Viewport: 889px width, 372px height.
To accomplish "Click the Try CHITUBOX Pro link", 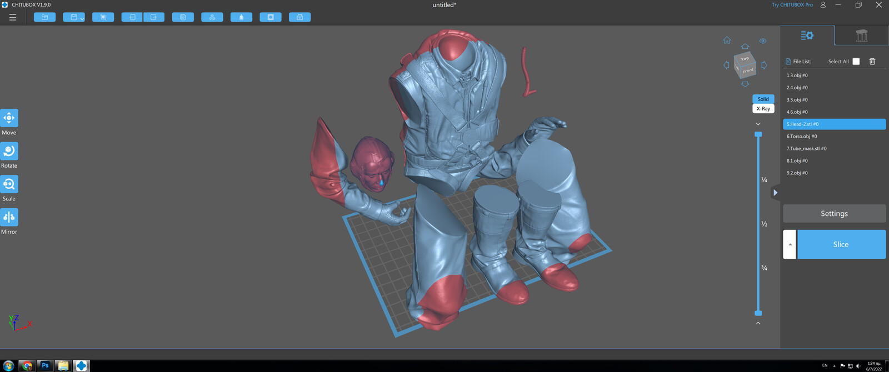I will [792, 5].
